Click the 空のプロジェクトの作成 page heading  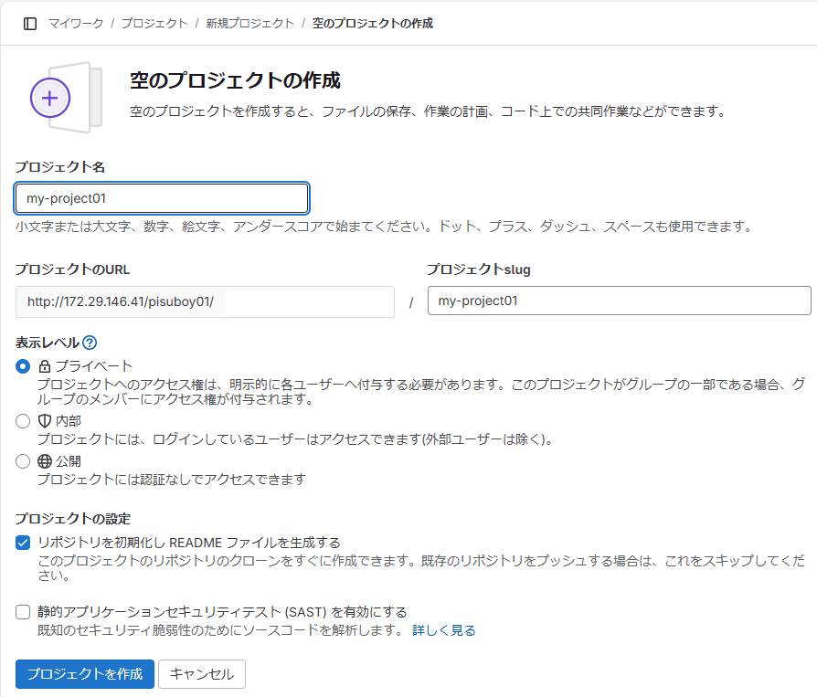(x=235, y=80)
